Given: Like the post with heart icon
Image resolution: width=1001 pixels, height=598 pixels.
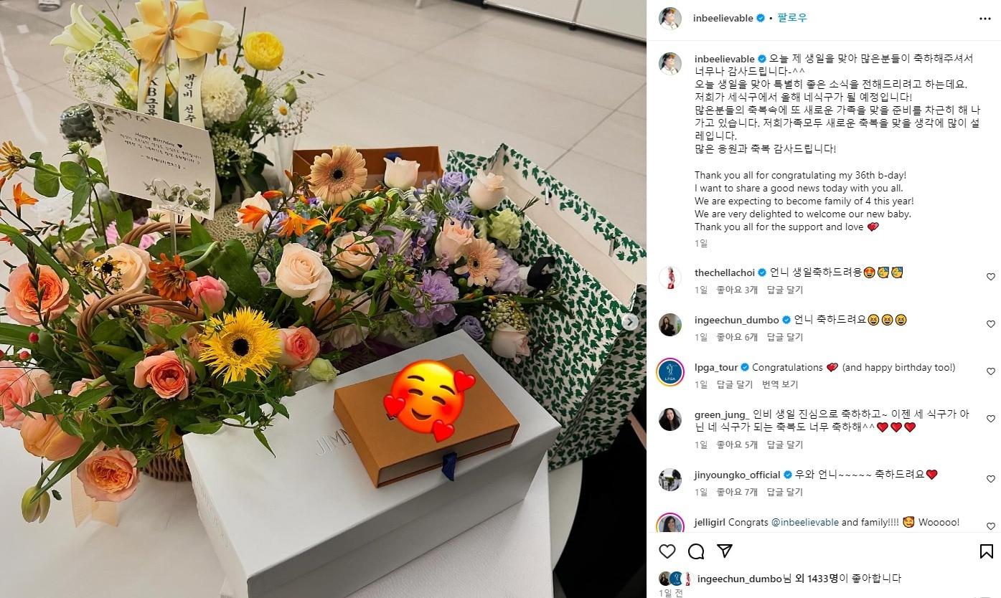Looking at the screenshot, I should click(667, 551).
